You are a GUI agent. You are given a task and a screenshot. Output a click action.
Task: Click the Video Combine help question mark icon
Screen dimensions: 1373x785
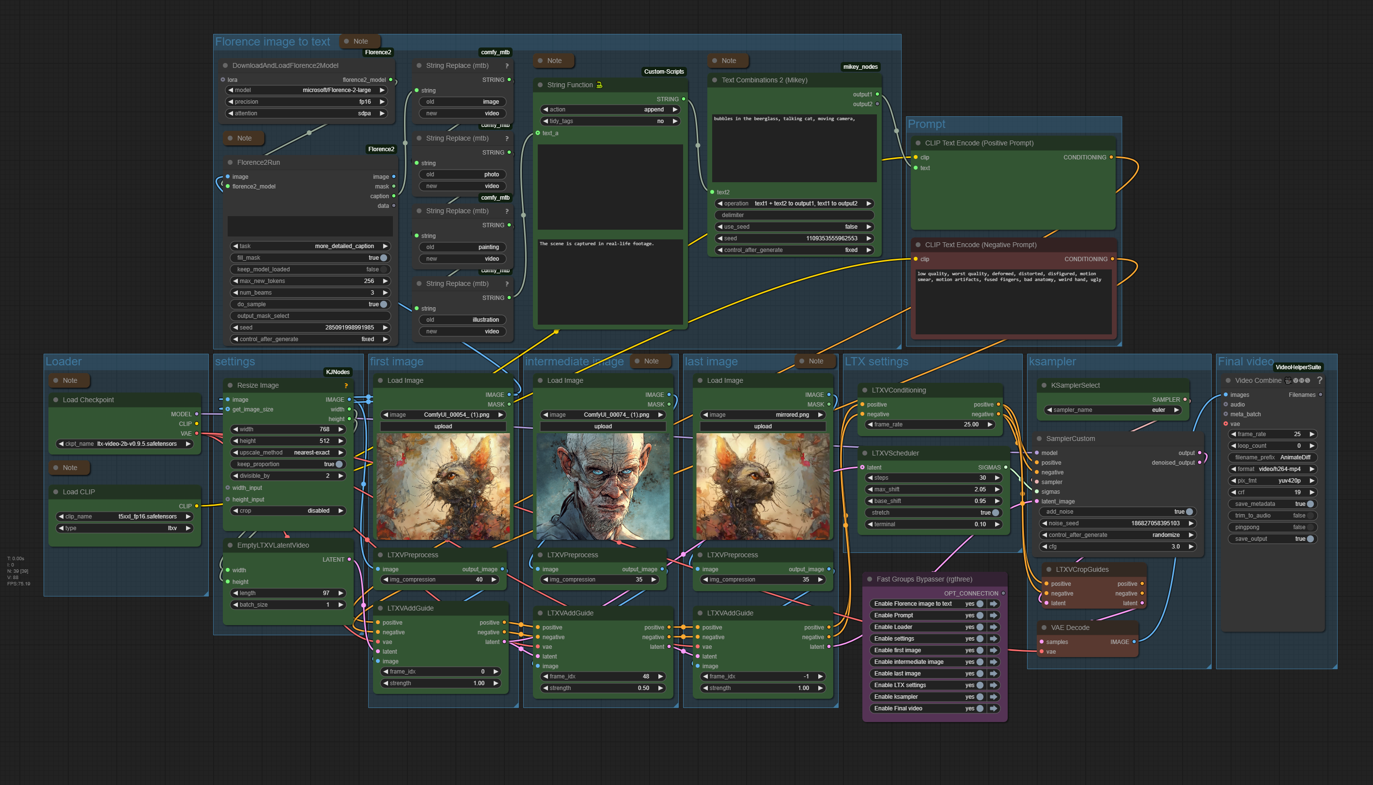point(1320,380)
